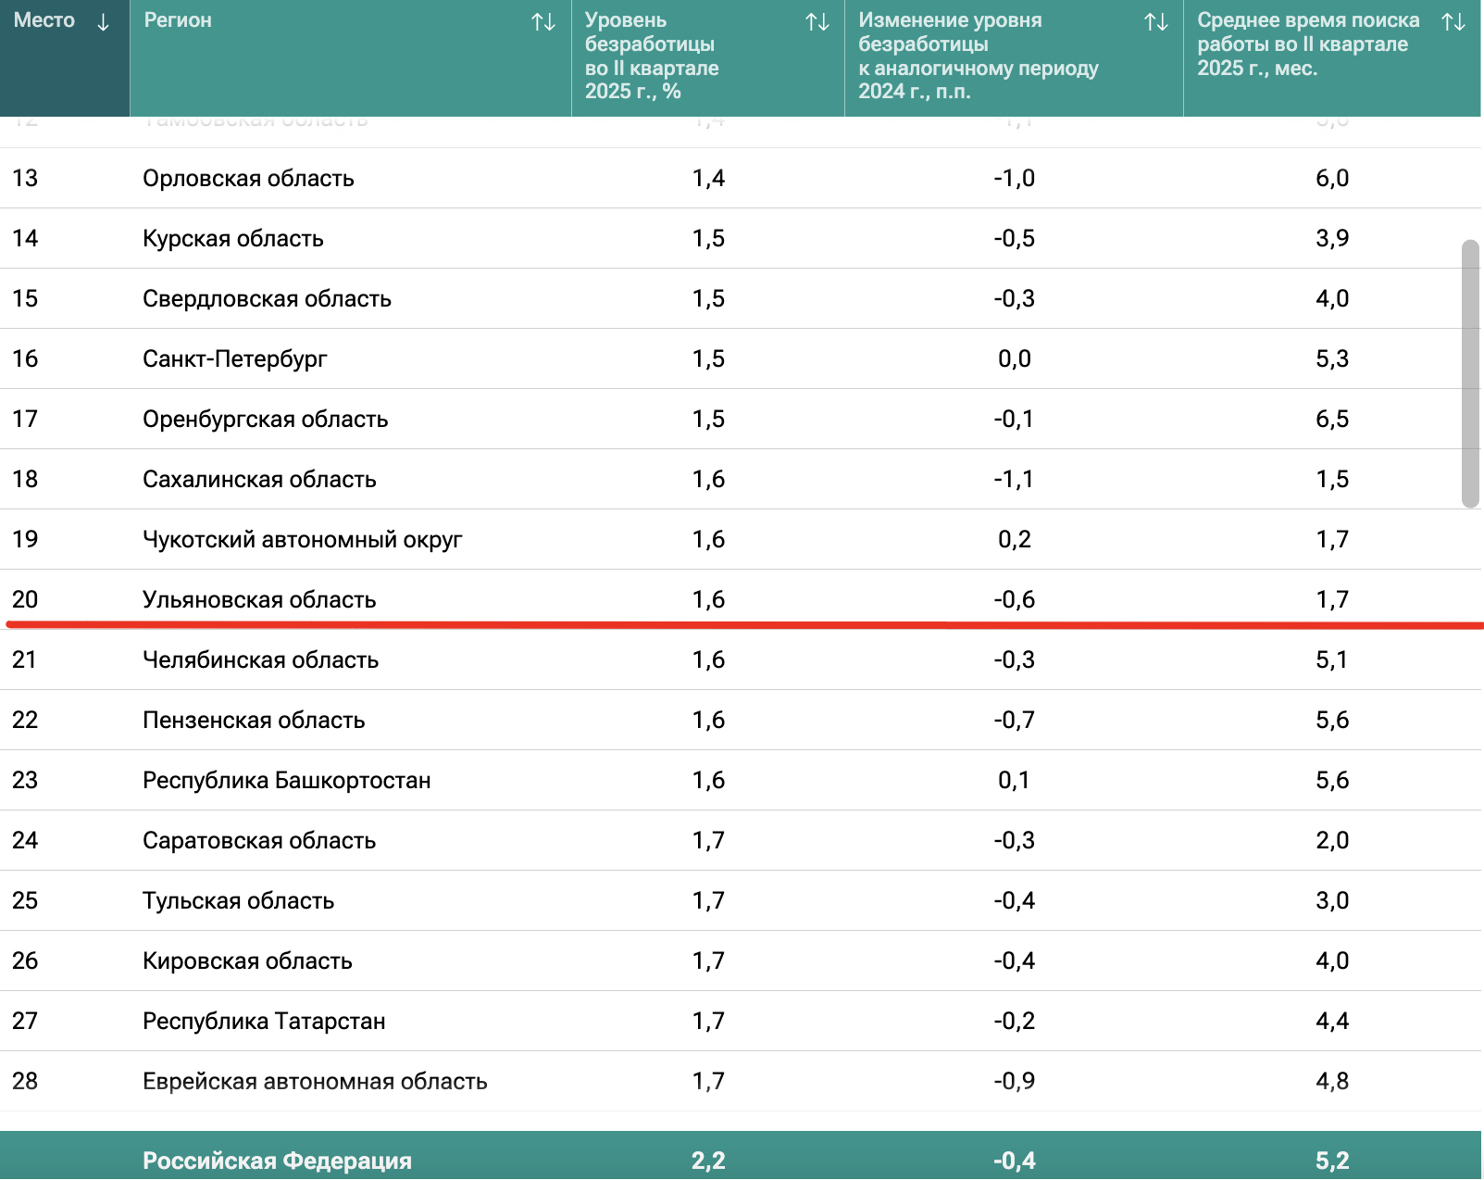1484x1180 pixels.
Task: Click Санкт-Петербург change value 0,0
Action: [1015, 359]
